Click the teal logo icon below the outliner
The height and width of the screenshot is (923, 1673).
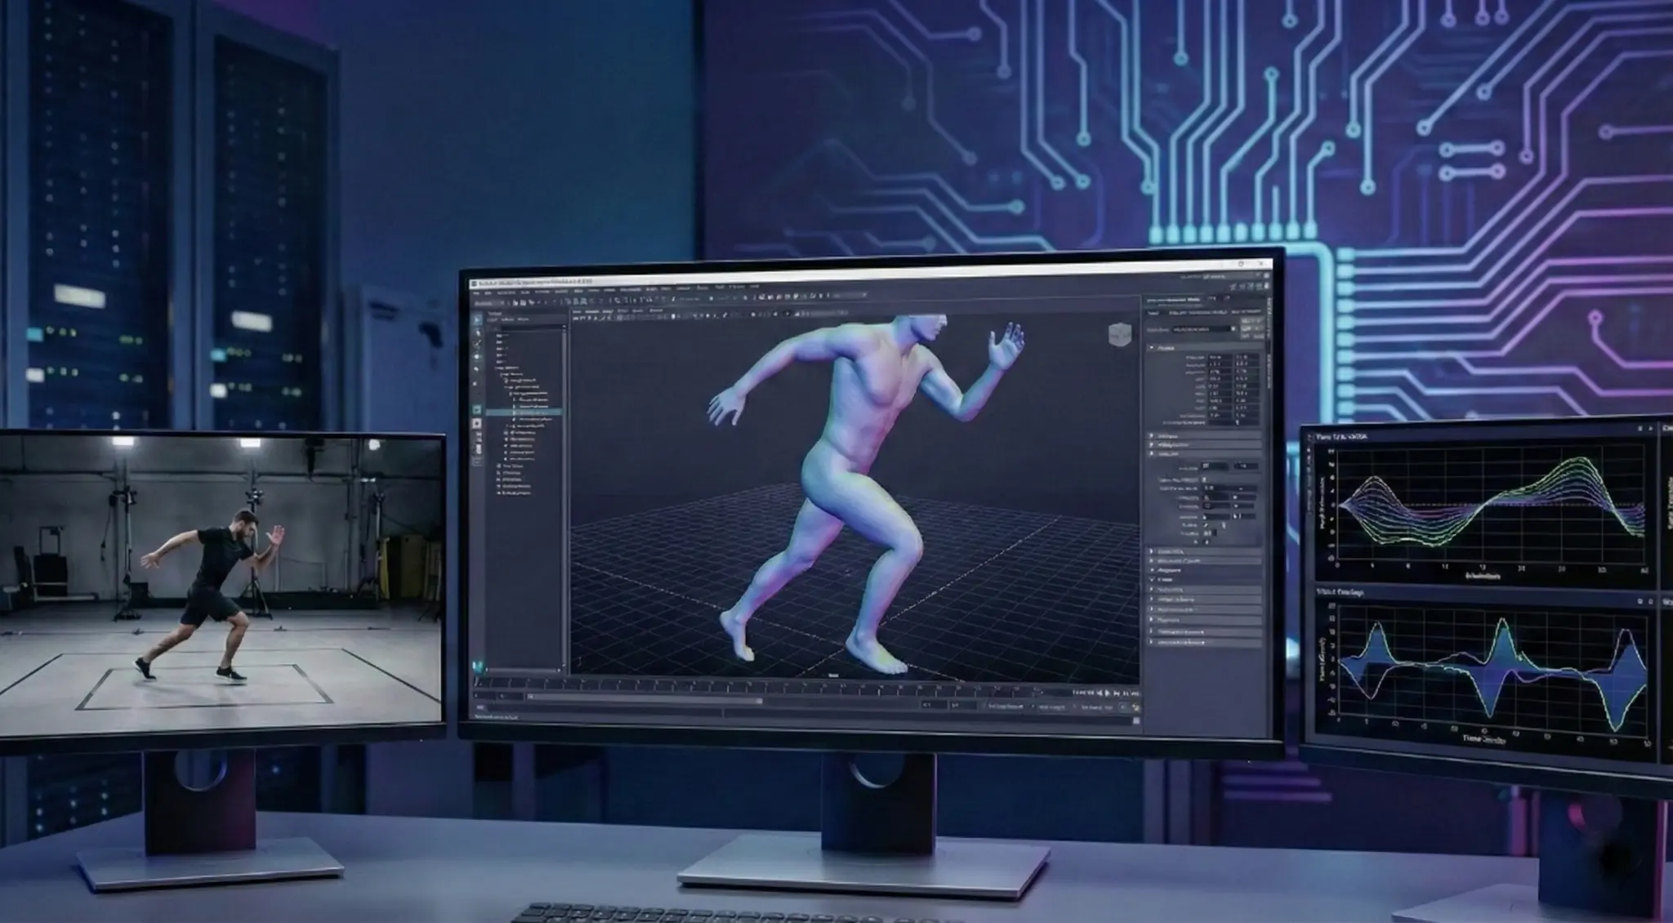tap(478, 666)
